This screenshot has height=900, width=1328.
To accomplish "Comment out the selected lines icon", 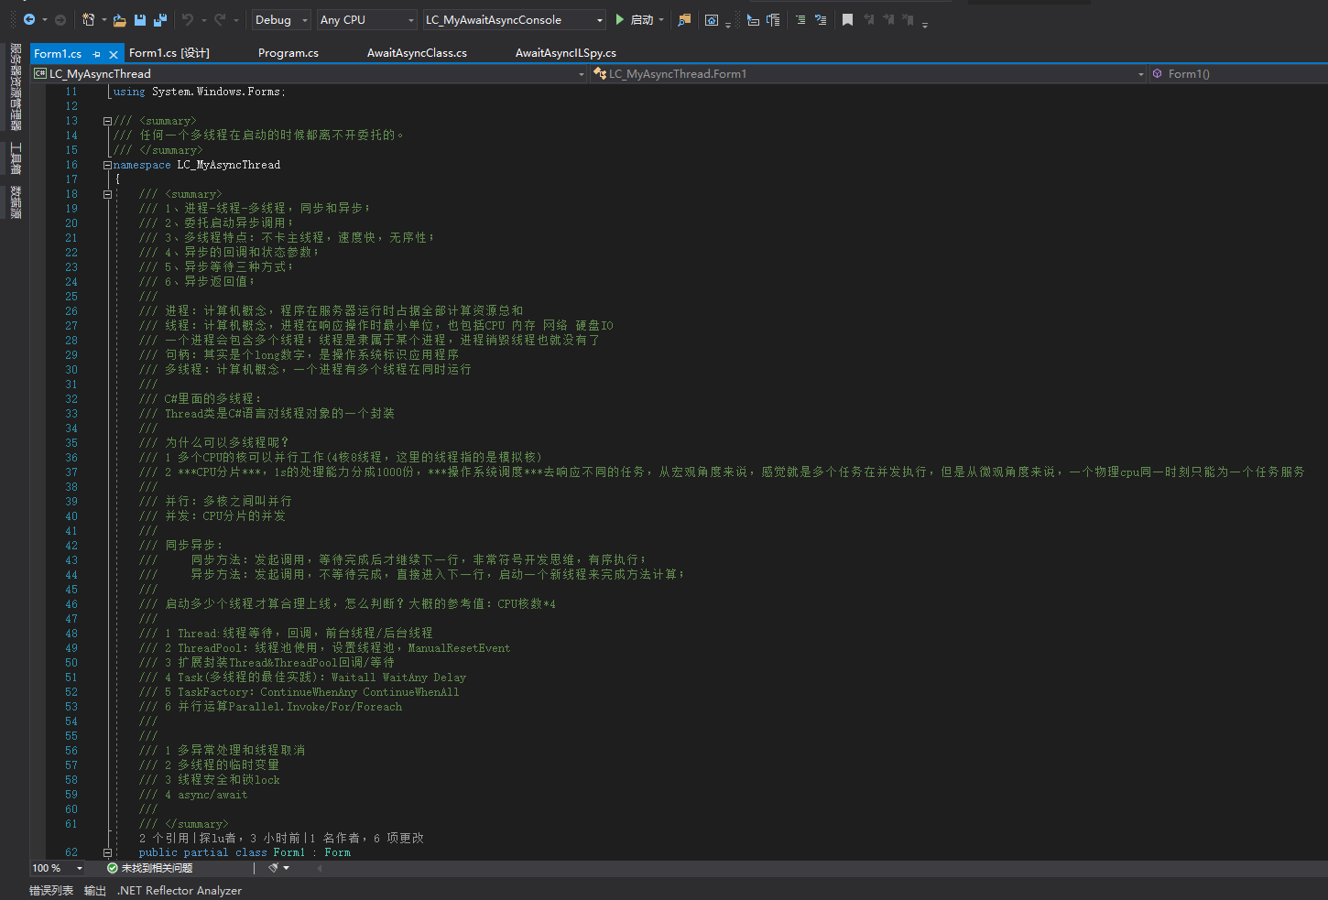I will click(800, 19).
